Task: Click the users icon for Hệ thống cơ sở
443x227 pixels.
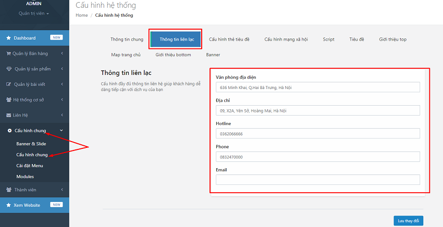Action: point(8,99)
